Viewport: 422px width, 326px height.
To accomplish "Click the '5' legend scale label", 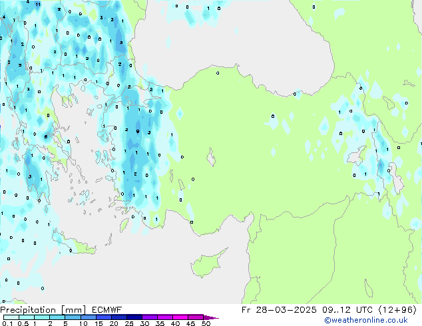I will point(65,323).
